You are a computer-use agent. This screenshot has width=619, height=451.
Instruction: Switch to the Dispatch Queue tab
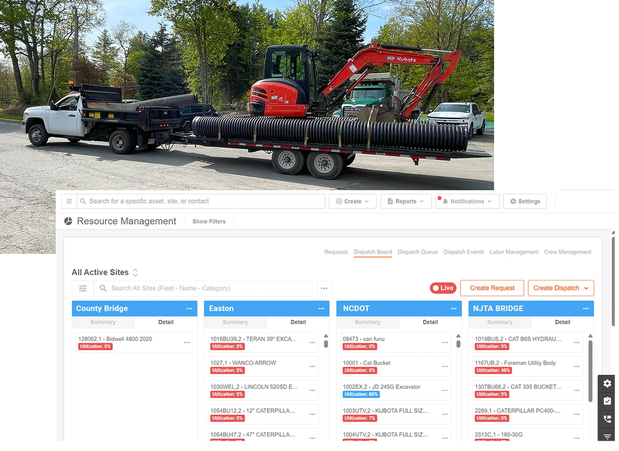click(417, 252)
